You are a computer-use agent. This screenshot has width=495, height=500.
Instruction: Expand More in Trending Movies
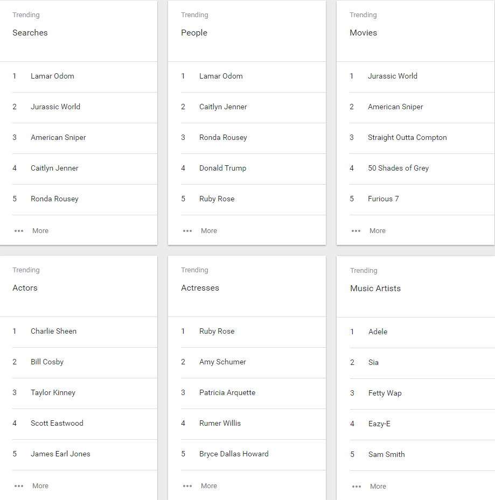coord(378,230)
